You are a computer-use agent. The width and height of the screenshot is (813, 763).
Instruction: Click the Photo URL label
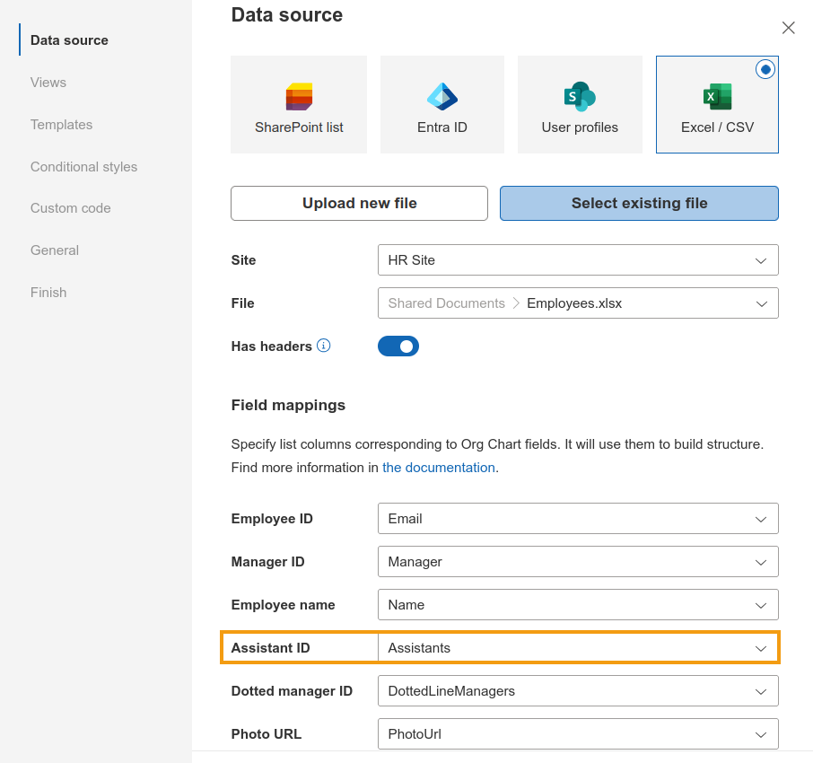click(x=267, y=733)
